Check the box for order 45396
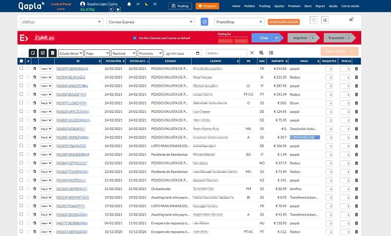The width and height of the screenshot is (391, 236). click(x=21, y=137)
